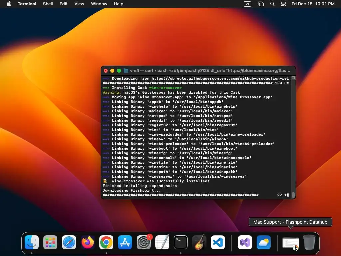Click the Terminal icon in the Dock
341x256 pixels.
tap(181, 242)
